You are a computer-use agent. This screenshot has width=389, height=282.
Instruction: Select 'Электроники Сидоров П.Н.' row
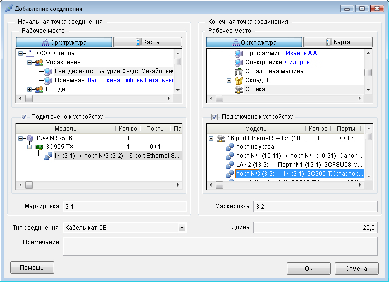(x=284, y=62)
